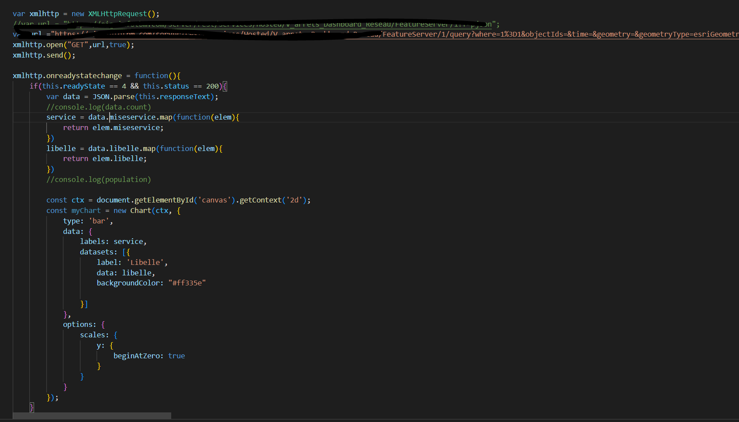739x422 pixels.
Task: Select the 'Libelle' label string
Action: [x=146, y=262]
